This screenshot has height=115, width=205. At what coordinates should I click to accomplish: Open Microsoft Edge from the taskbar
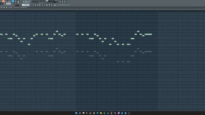[97, 113]
